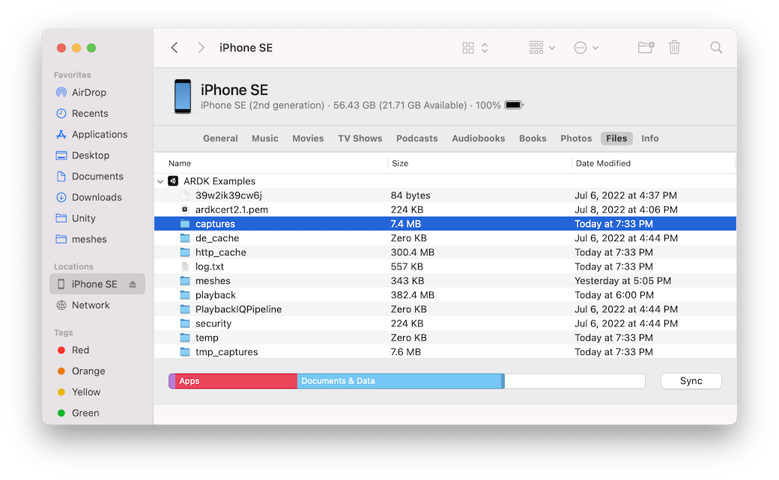Select the tmp_captures folder
Image resolution: width=779 pixels, height=480 pixels.
[445, 352]
